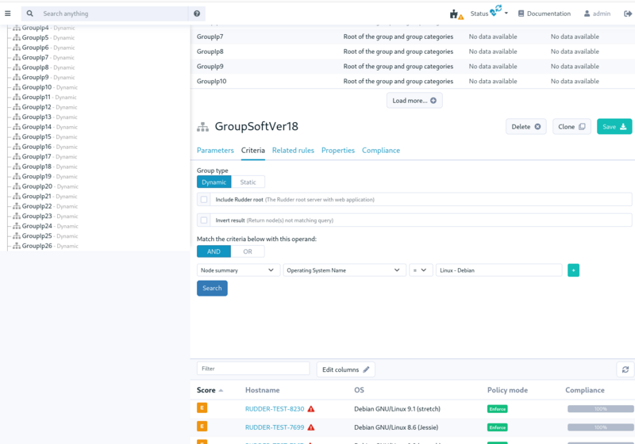Sort by the OS column
The image size is (635, 444).
pyautogui.click(x=359, y=390)
